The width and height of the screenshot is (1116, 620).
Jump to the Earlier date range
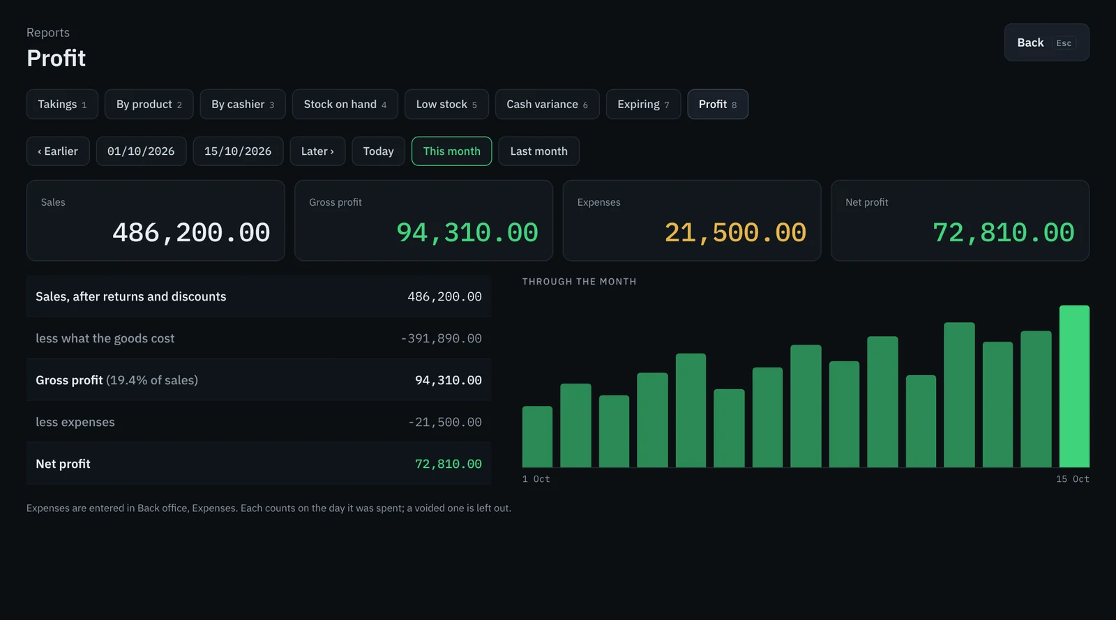pos(58,151)
